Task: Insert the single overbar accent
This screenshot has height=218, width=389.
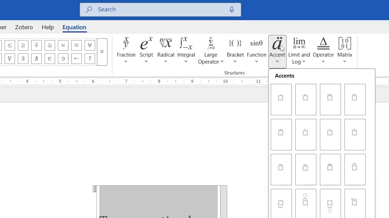Action: (306, 170)
